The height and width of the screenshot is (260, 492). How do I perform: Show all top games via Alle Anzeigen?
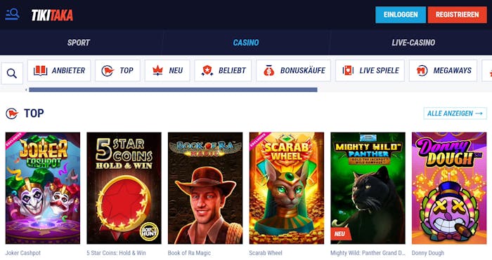coord(455,114)
